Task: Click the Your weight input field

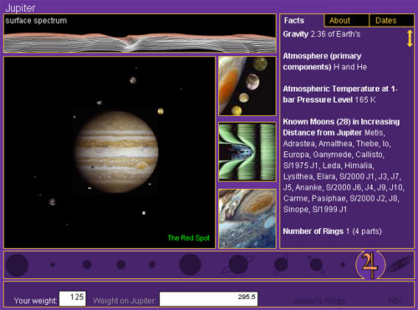Action: point(73,298)
